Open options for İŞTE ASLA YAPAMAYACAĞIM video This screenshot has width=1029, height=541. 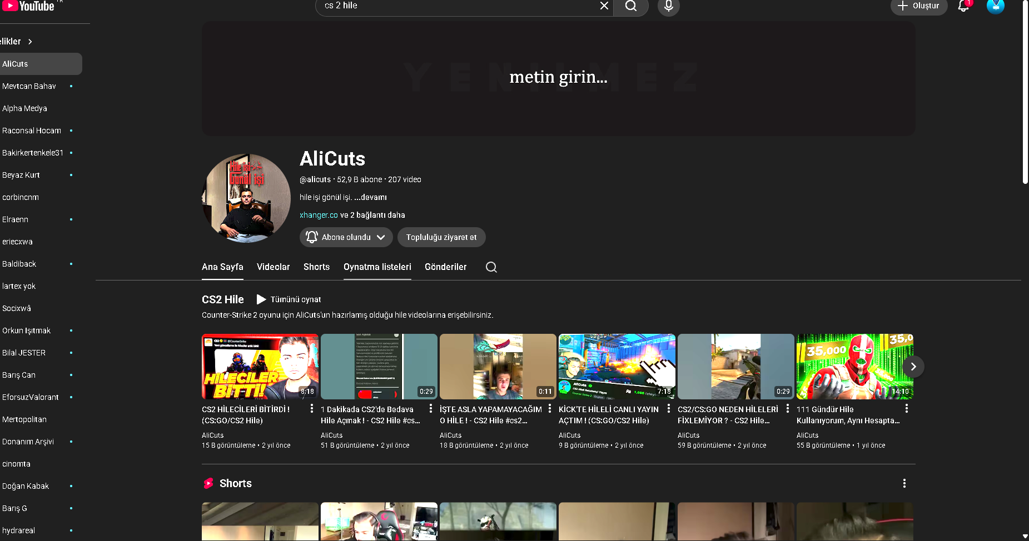tap(550, 409)
